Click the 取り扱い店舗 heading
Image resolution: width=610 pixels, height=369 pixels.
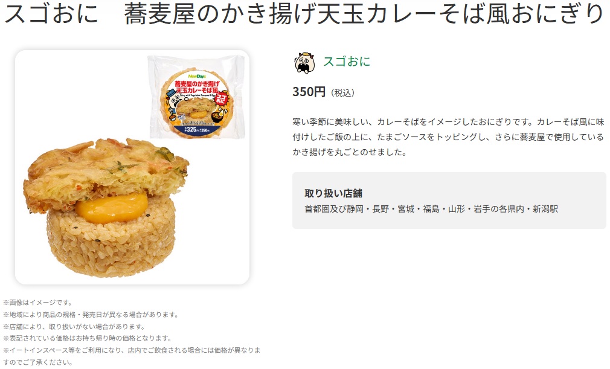[x=333, y=193]
